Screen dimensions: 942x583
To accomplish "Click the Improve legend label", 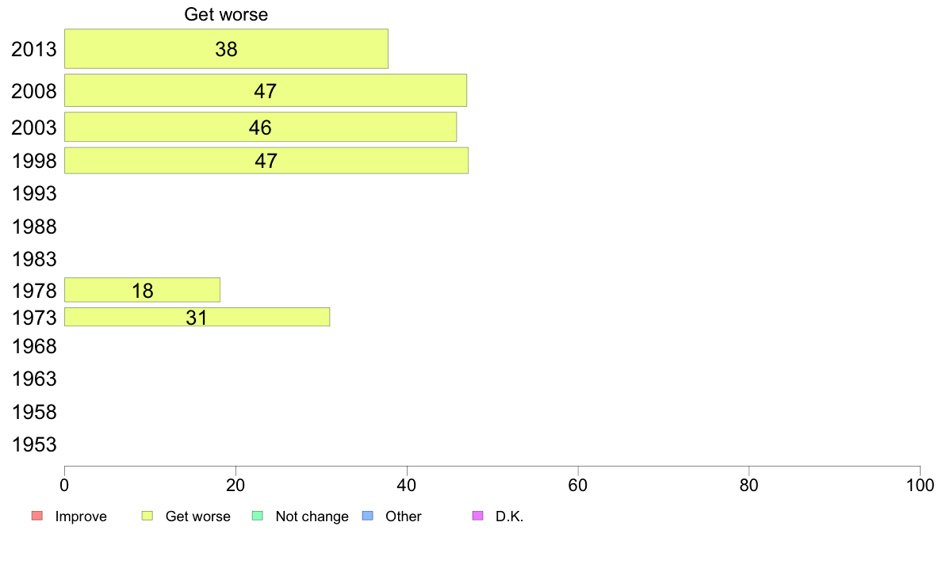I will click(81, 516).
